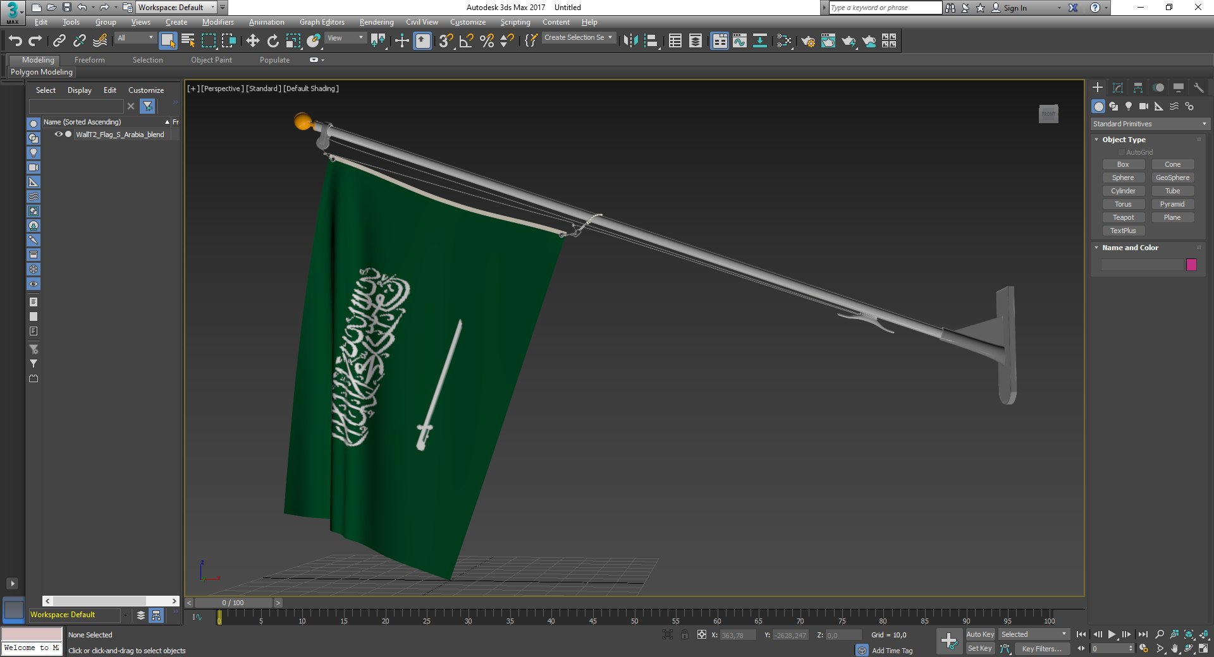Open the Workspace: Default dropdown in title bar
Viewport: 1214px width, 657px height.
point(176,8)
